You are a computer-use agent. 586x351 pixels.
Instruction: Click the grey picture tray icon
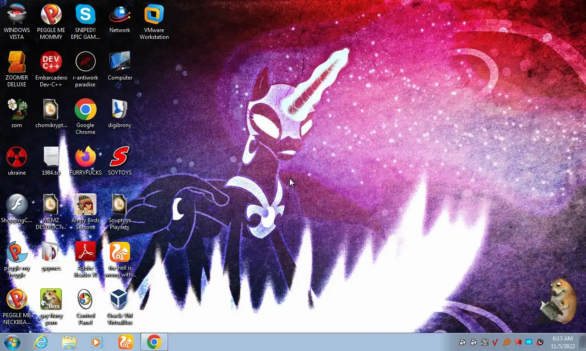click(x=484, y=342)
